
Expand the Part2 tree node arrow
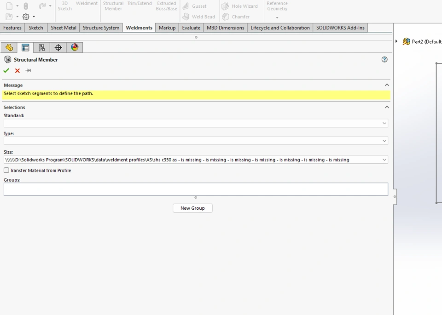(396, 41)
